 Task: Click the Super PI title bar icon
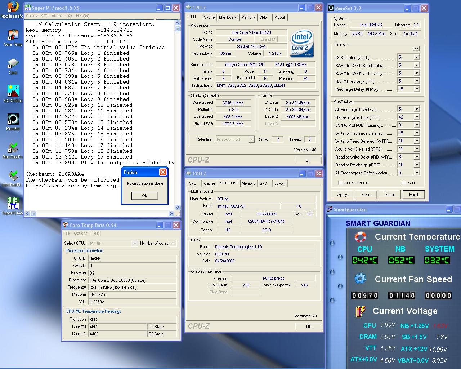(x=28, y=8)
